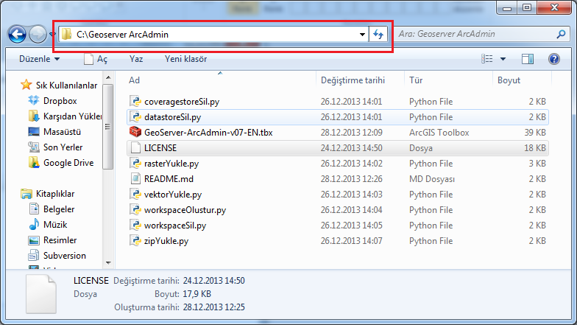Click the address bar path field
Viewport: 577px width, 325px height.
213,34
